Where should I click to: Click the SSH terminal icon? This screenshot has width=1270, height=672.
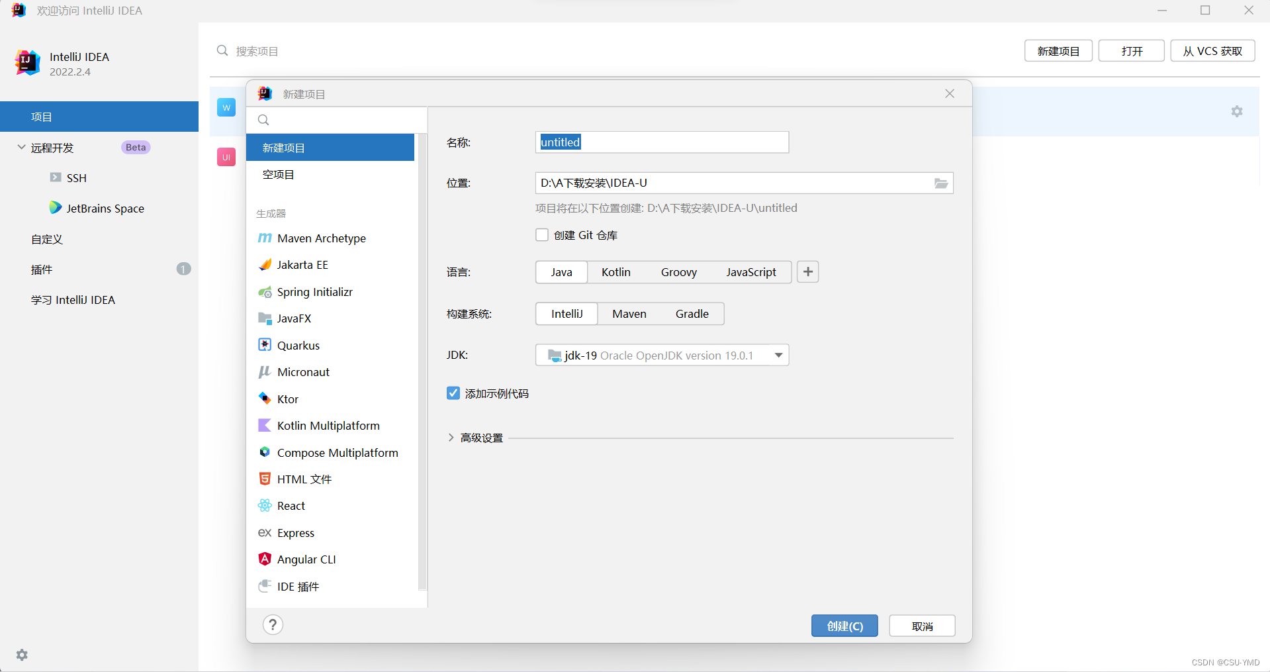click(x=56, y=177)
